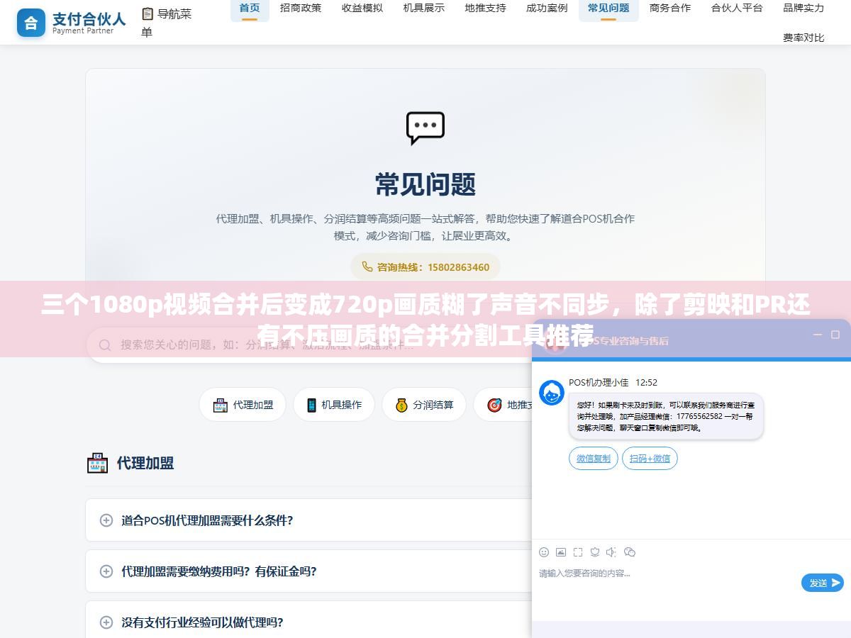
Task: Select the 分润结算 category chip
Action: click(424, 405)
